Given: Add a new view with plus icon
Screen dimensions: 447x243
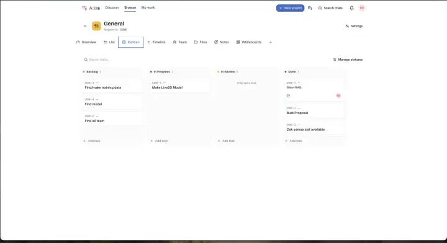Looking at the screenshot, I should (271, 42).
